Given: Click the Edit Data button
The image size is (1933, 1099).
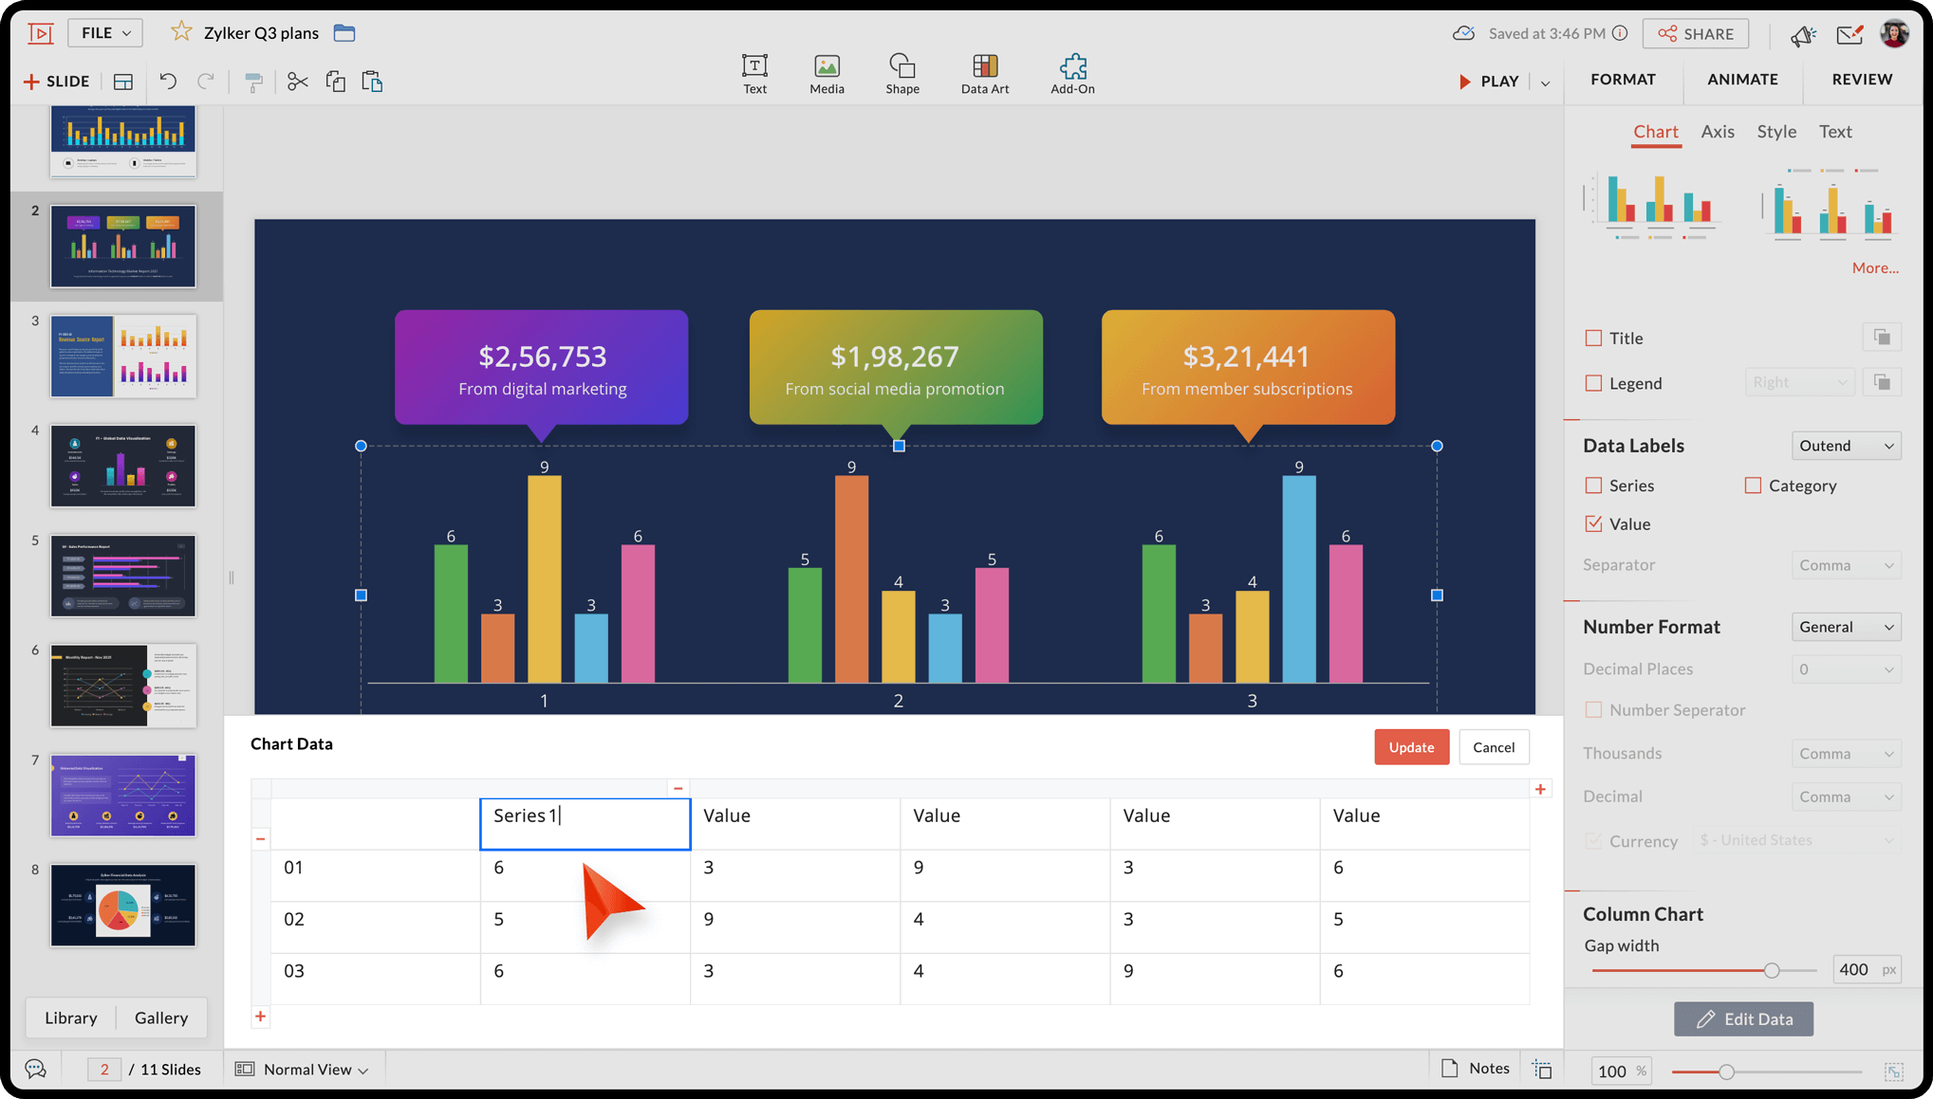Looking at the screenshot, I should (1743, 1019).
